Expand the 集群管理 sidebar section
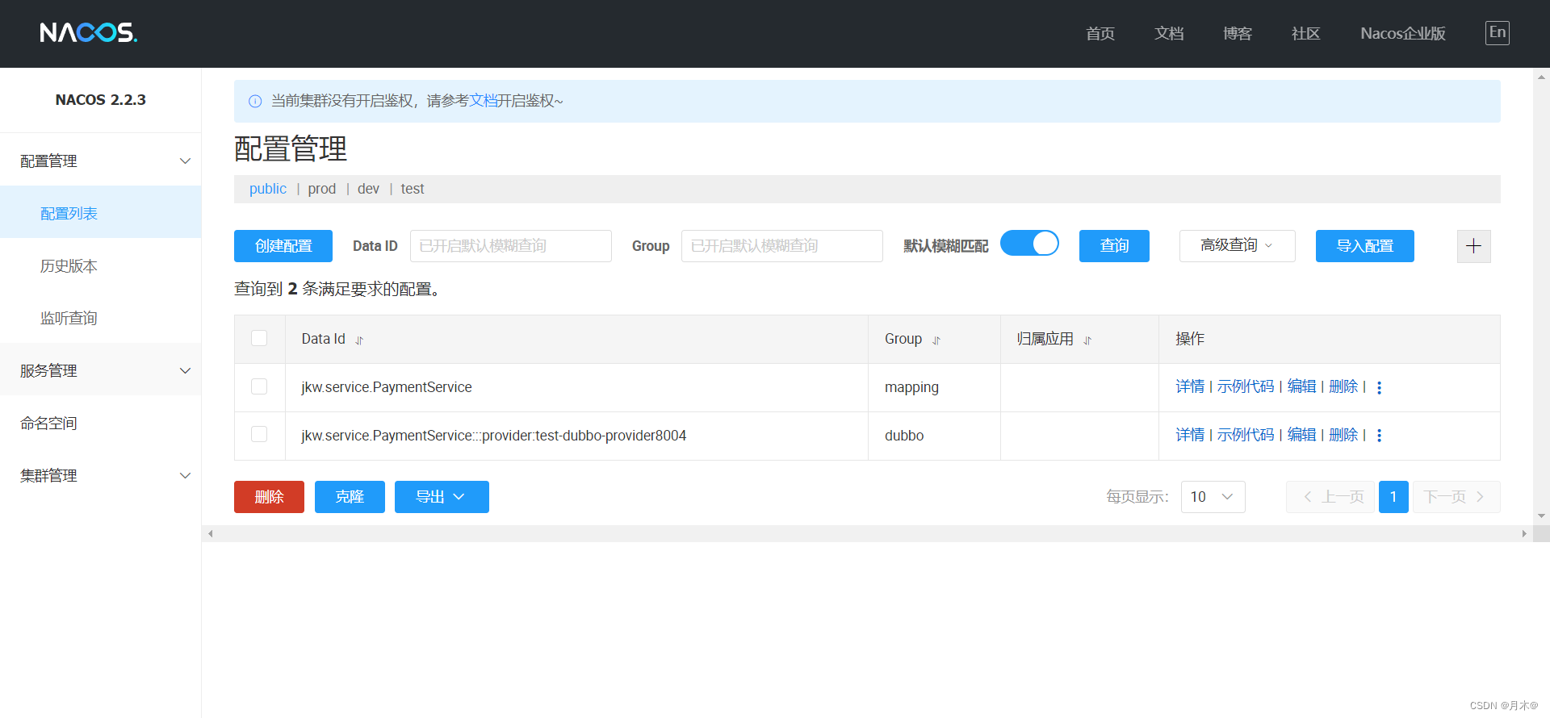This screenshot has width=1550, height=718. tap(101, 475)
